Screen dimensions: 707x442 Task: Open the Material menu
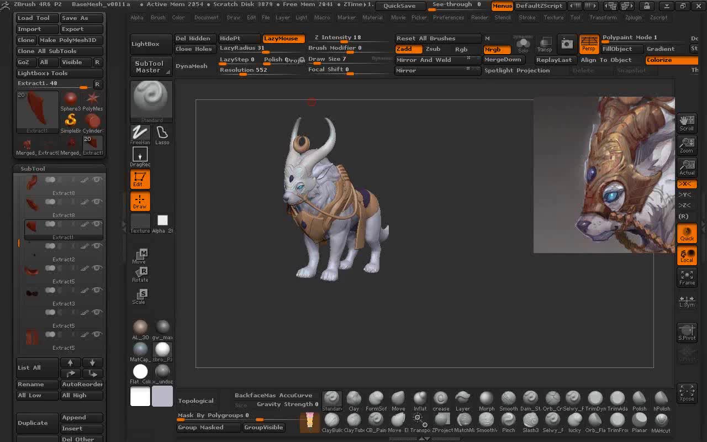[x=372, y=18]
